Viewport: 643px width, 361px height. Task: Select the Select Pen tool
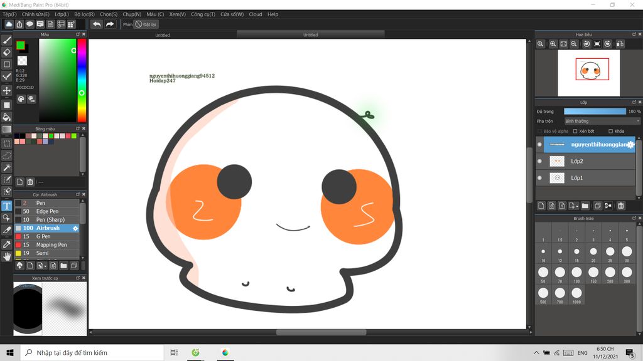tap(7, 179)
